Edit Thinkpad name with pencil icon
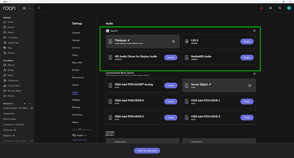This screenshot has height=158, width=294. click(x=129, y=40)
